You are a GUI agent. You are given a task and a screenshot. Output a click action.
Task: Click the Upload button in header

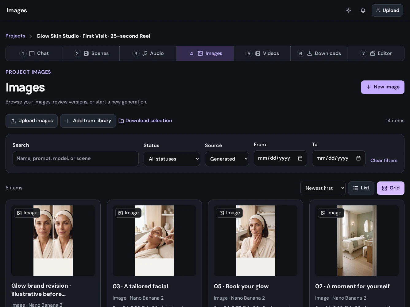coord(387,10)
